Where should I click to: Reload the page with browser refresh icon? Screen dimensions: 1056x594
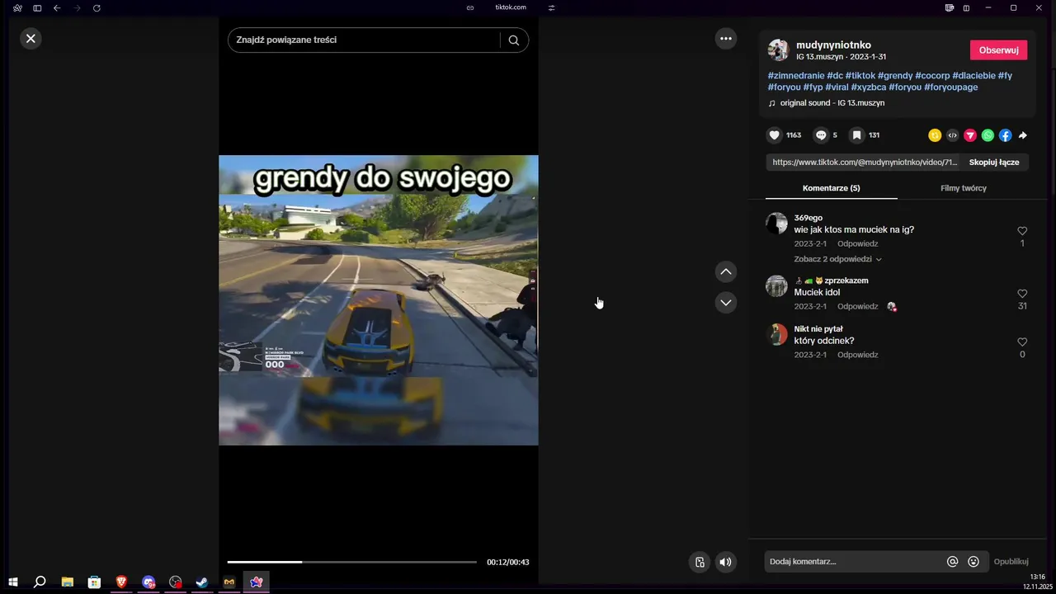click(97, 7)
